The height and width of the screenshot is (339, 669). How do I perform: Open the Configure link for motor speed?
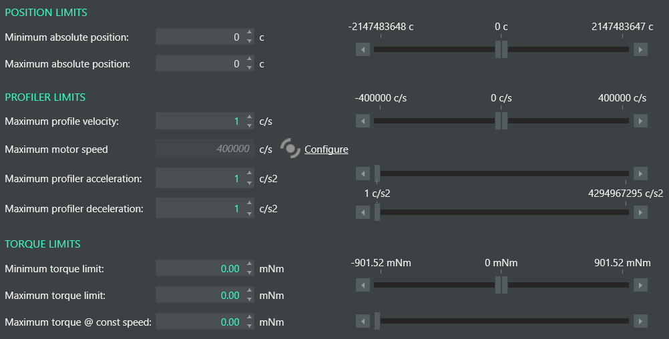[326, 149]
